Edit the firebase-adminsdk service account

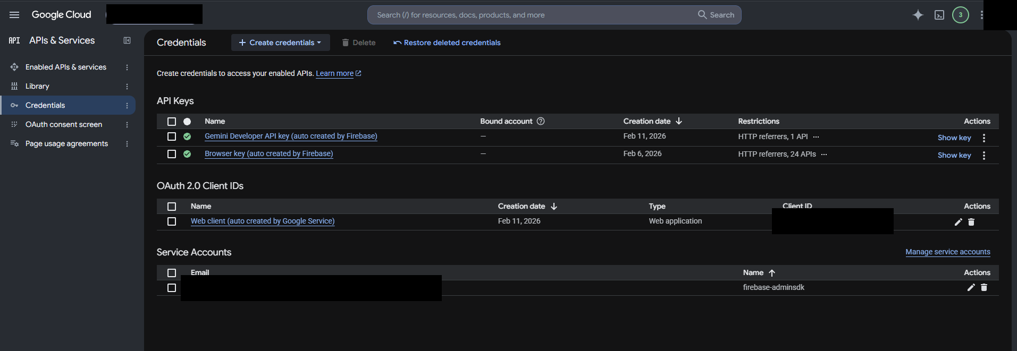pyautogui.click(x=971, y=287)
